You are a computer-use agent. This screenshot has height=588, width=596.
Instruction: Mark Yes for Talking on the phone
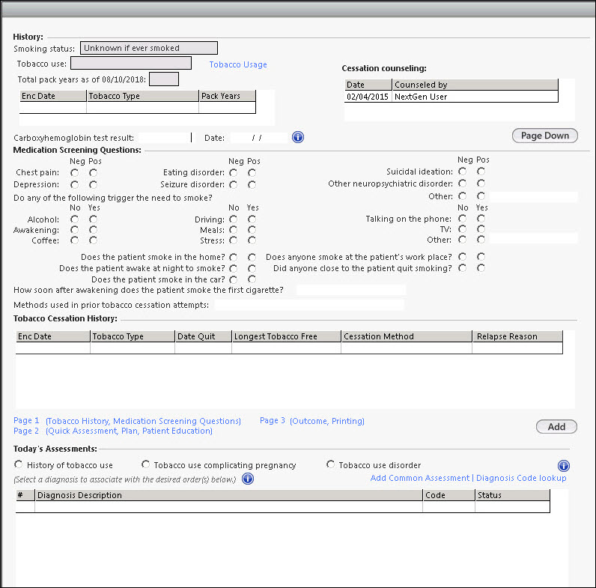pyautogui.click(x=481, y=218)
